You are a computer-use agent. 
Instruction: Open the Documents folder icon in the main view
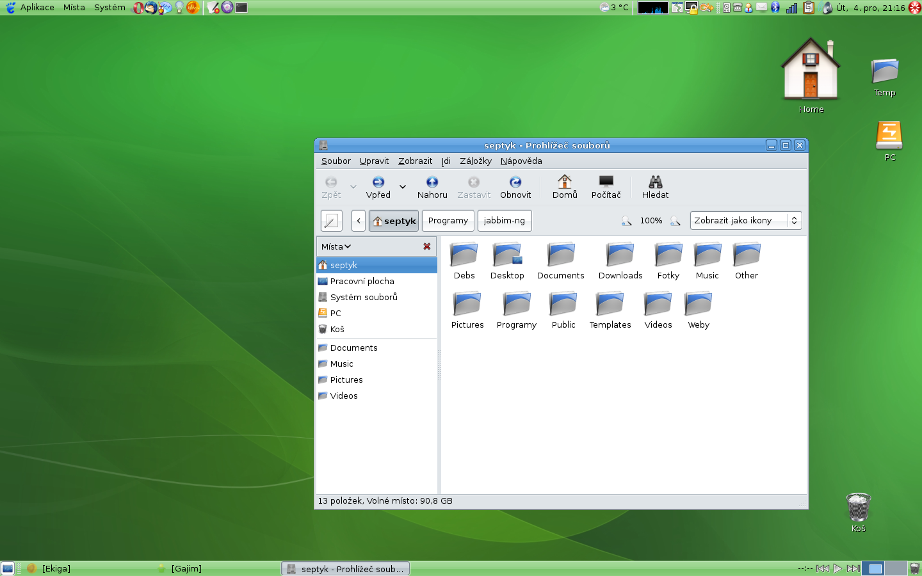tap(561, 261)
